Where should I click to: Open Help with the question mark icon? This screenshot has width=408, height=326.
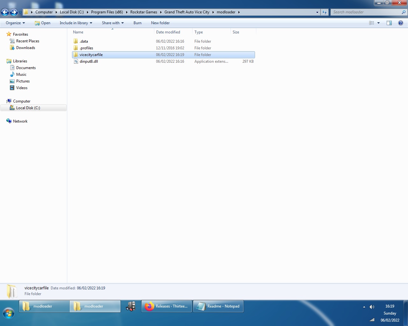click(x=401, y=23)
